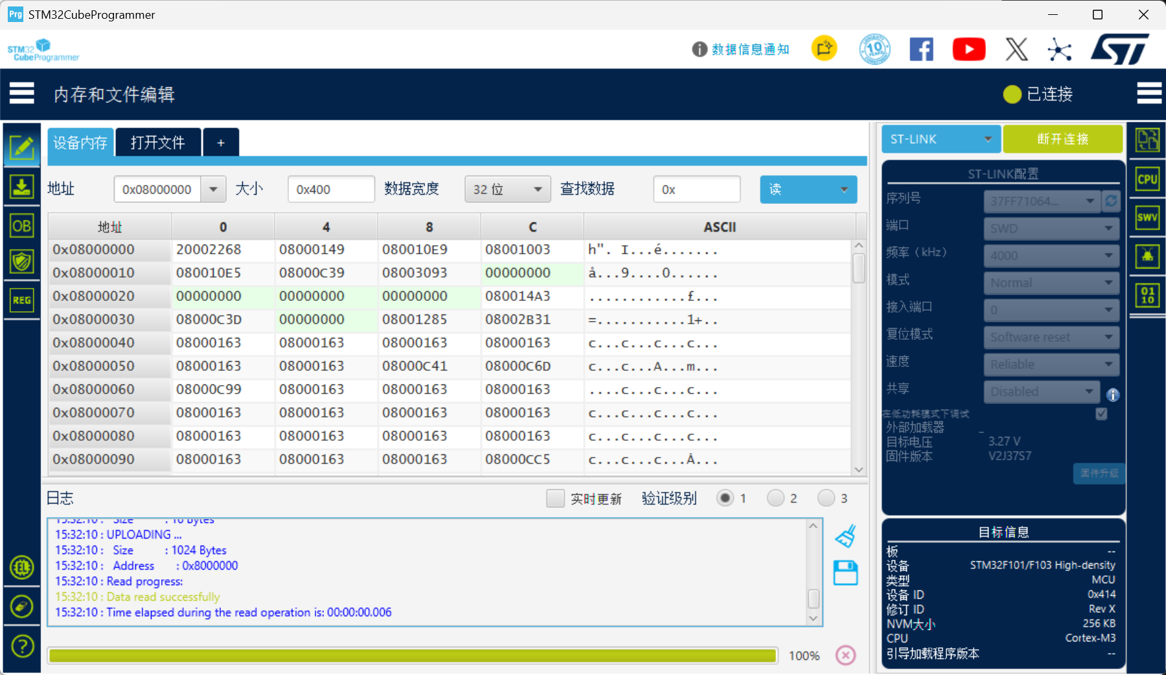Save the log with floppy disk icon
The image size is (1166, 675).
pyautogui.click(x=845, y=573)
